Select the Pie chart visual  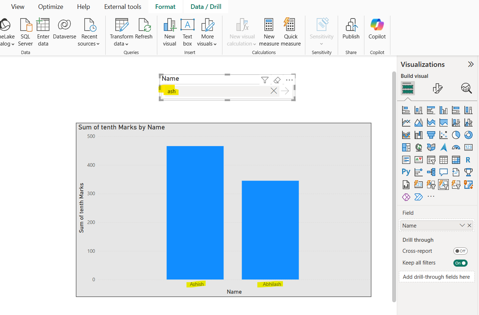[x=456, y=135]
